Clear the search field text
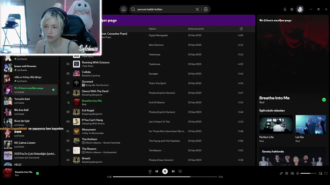The width and height of the screenshot is (330, 185). click(197, 9)
